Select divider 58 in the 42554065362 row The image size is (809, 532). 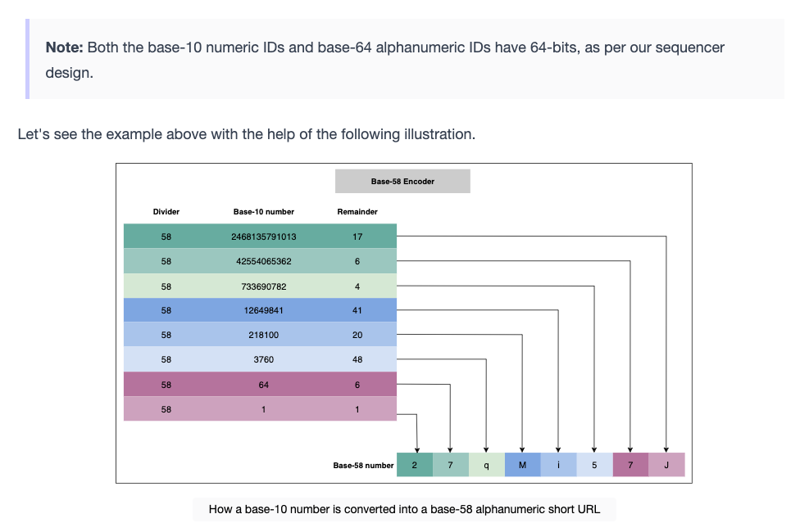(x=166, y=262)
